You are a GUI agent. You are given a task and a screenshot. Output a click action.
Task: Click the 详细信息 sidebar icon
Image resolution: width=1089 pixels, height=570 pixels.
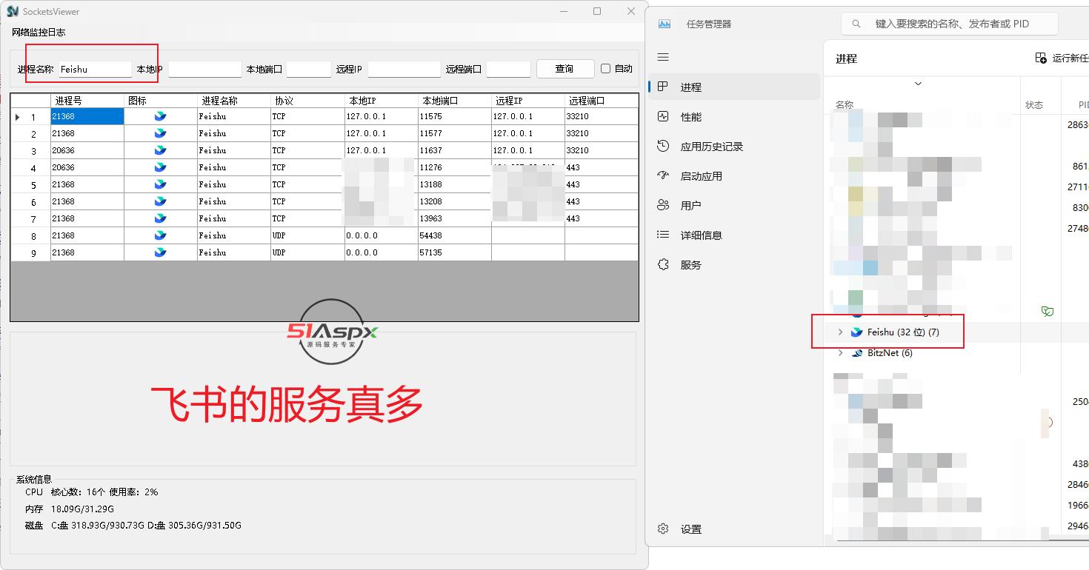tap(663, 235)
